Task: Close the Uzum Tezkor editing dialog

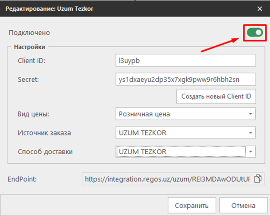Action: tap(260, 9)
